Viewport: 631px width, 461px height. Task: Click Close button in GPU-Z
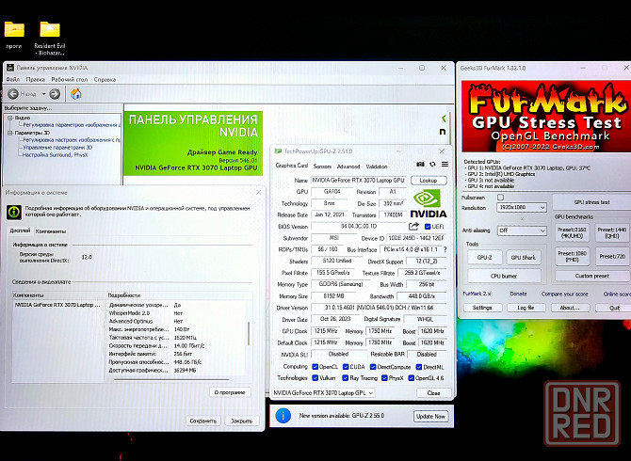click(433, 392)
